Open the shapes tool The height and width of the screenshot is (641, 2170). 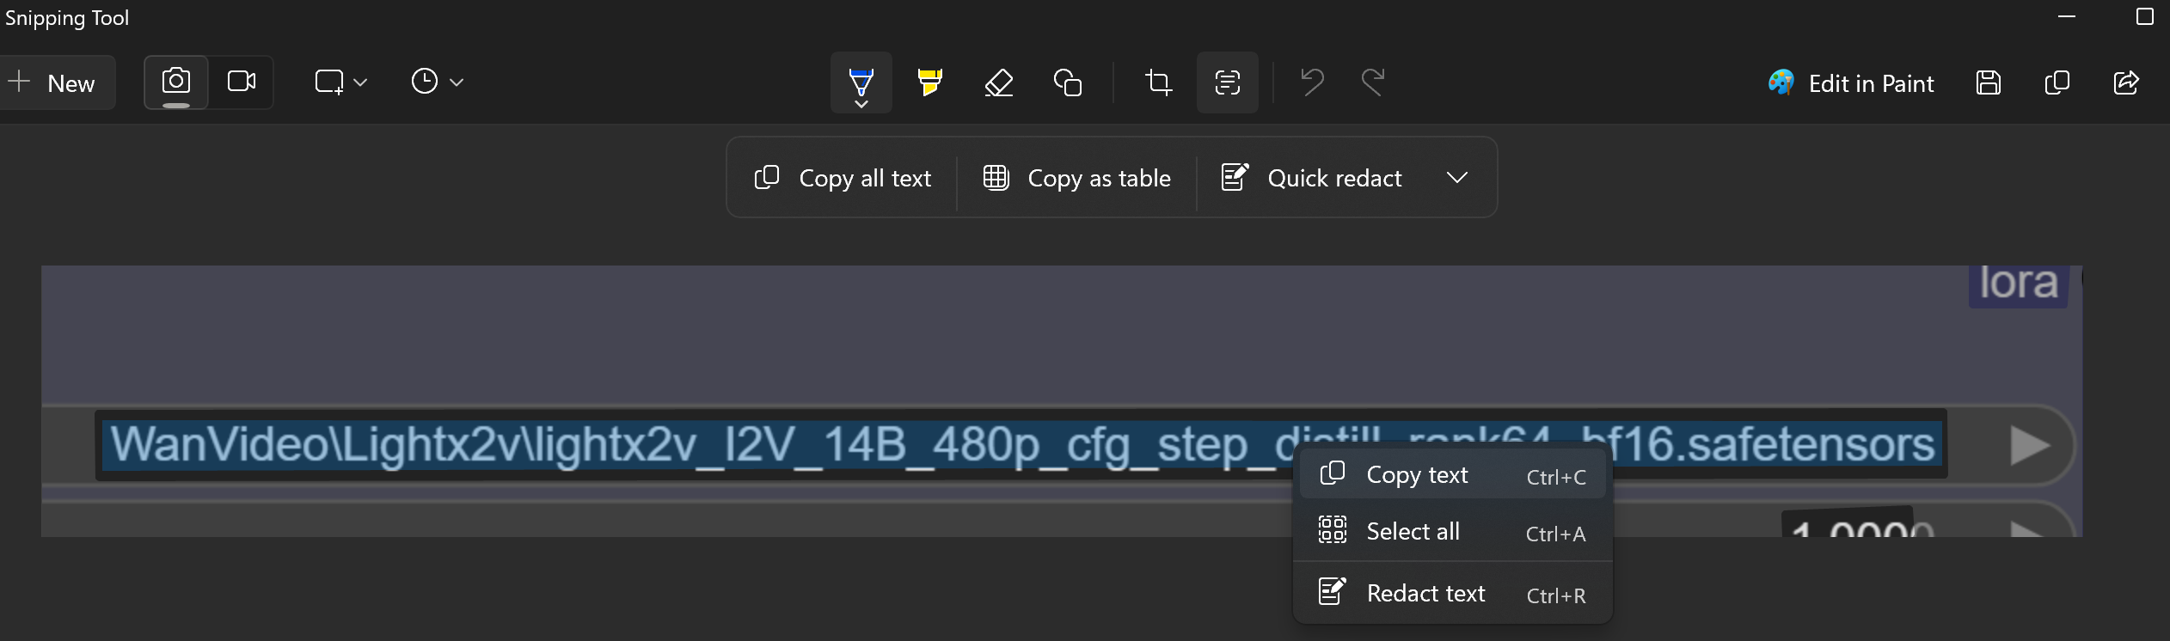coord(1068,82)
